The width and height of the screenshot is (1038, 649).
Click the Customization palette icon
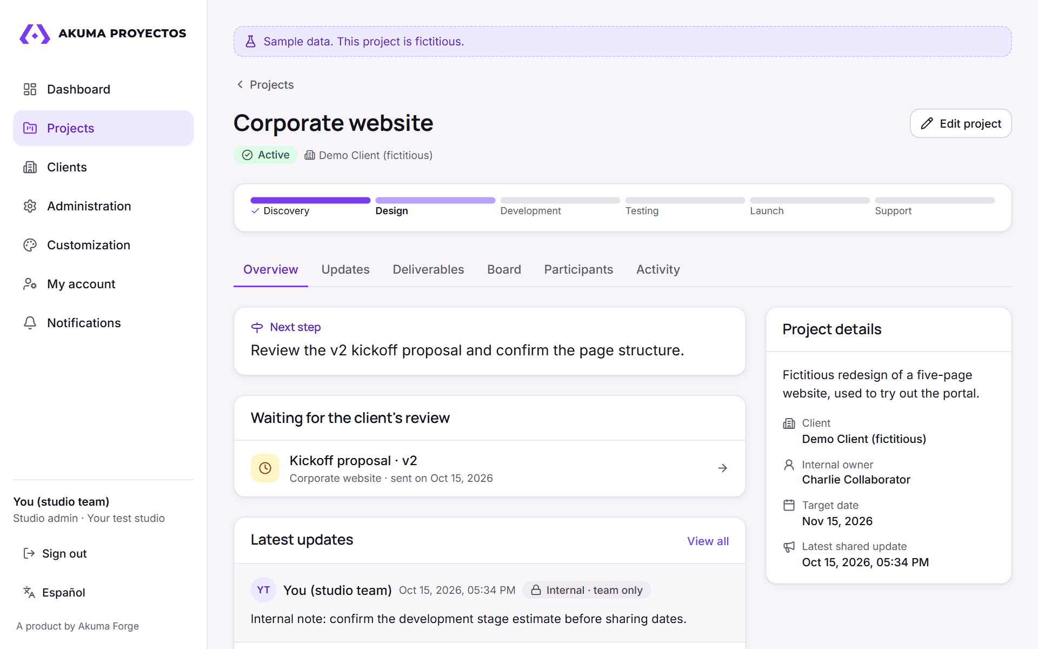pos(30,245)
